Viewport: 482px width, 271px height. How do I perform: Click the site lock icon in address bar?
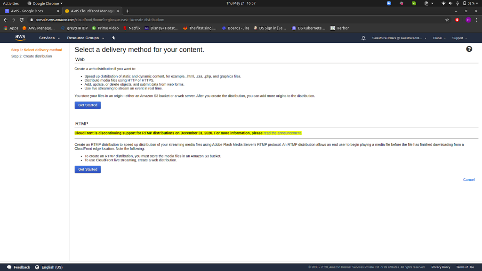(32, 20)
